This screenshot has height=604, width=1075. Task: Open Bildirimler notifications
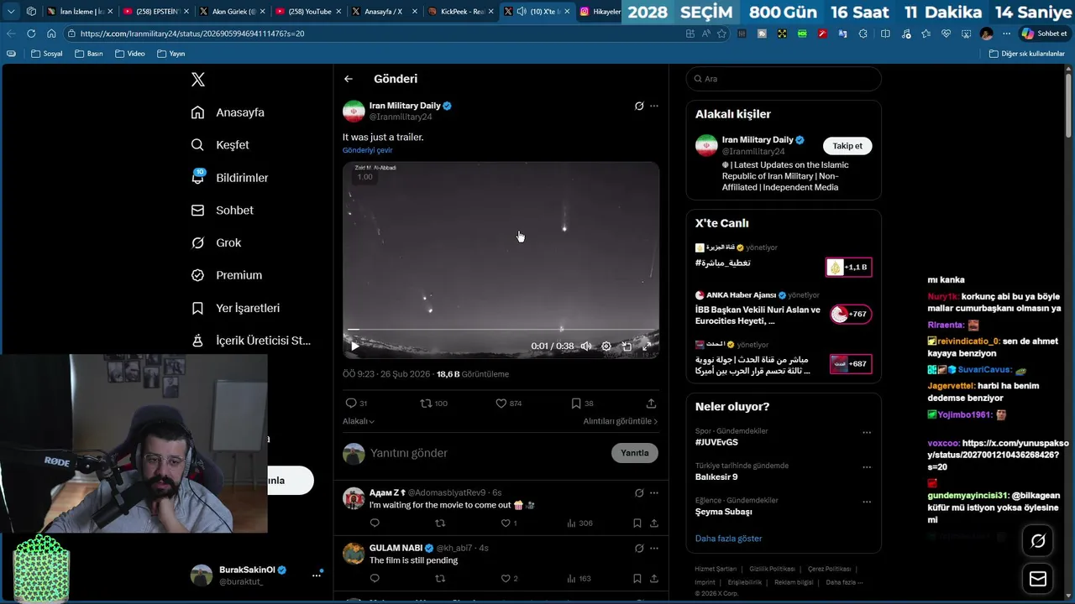pos(230,178)
